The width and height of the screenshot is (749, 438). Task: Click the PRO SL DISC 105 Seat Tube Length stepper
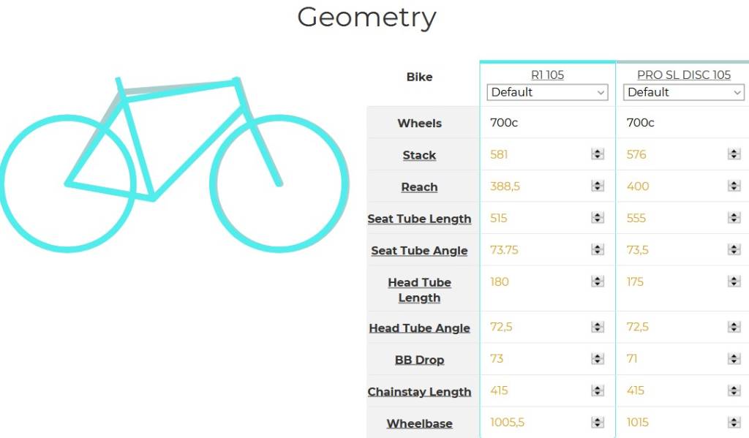tap(734, 218)
